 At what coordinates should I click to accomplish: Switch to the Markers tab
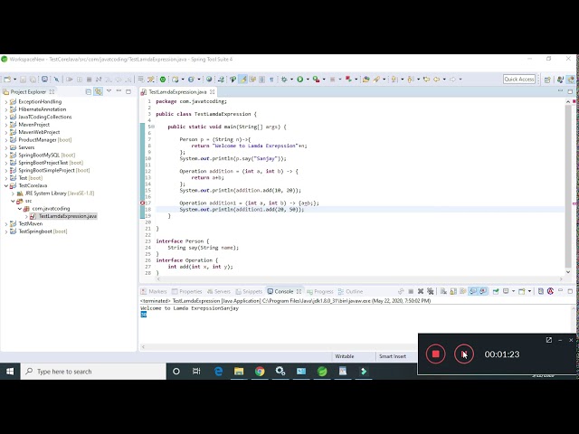[154, 291]
